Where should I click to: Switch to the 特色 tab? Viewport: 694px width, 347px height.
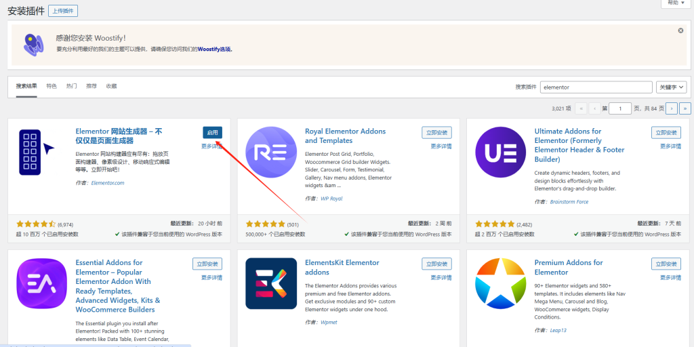pos(52,86)
